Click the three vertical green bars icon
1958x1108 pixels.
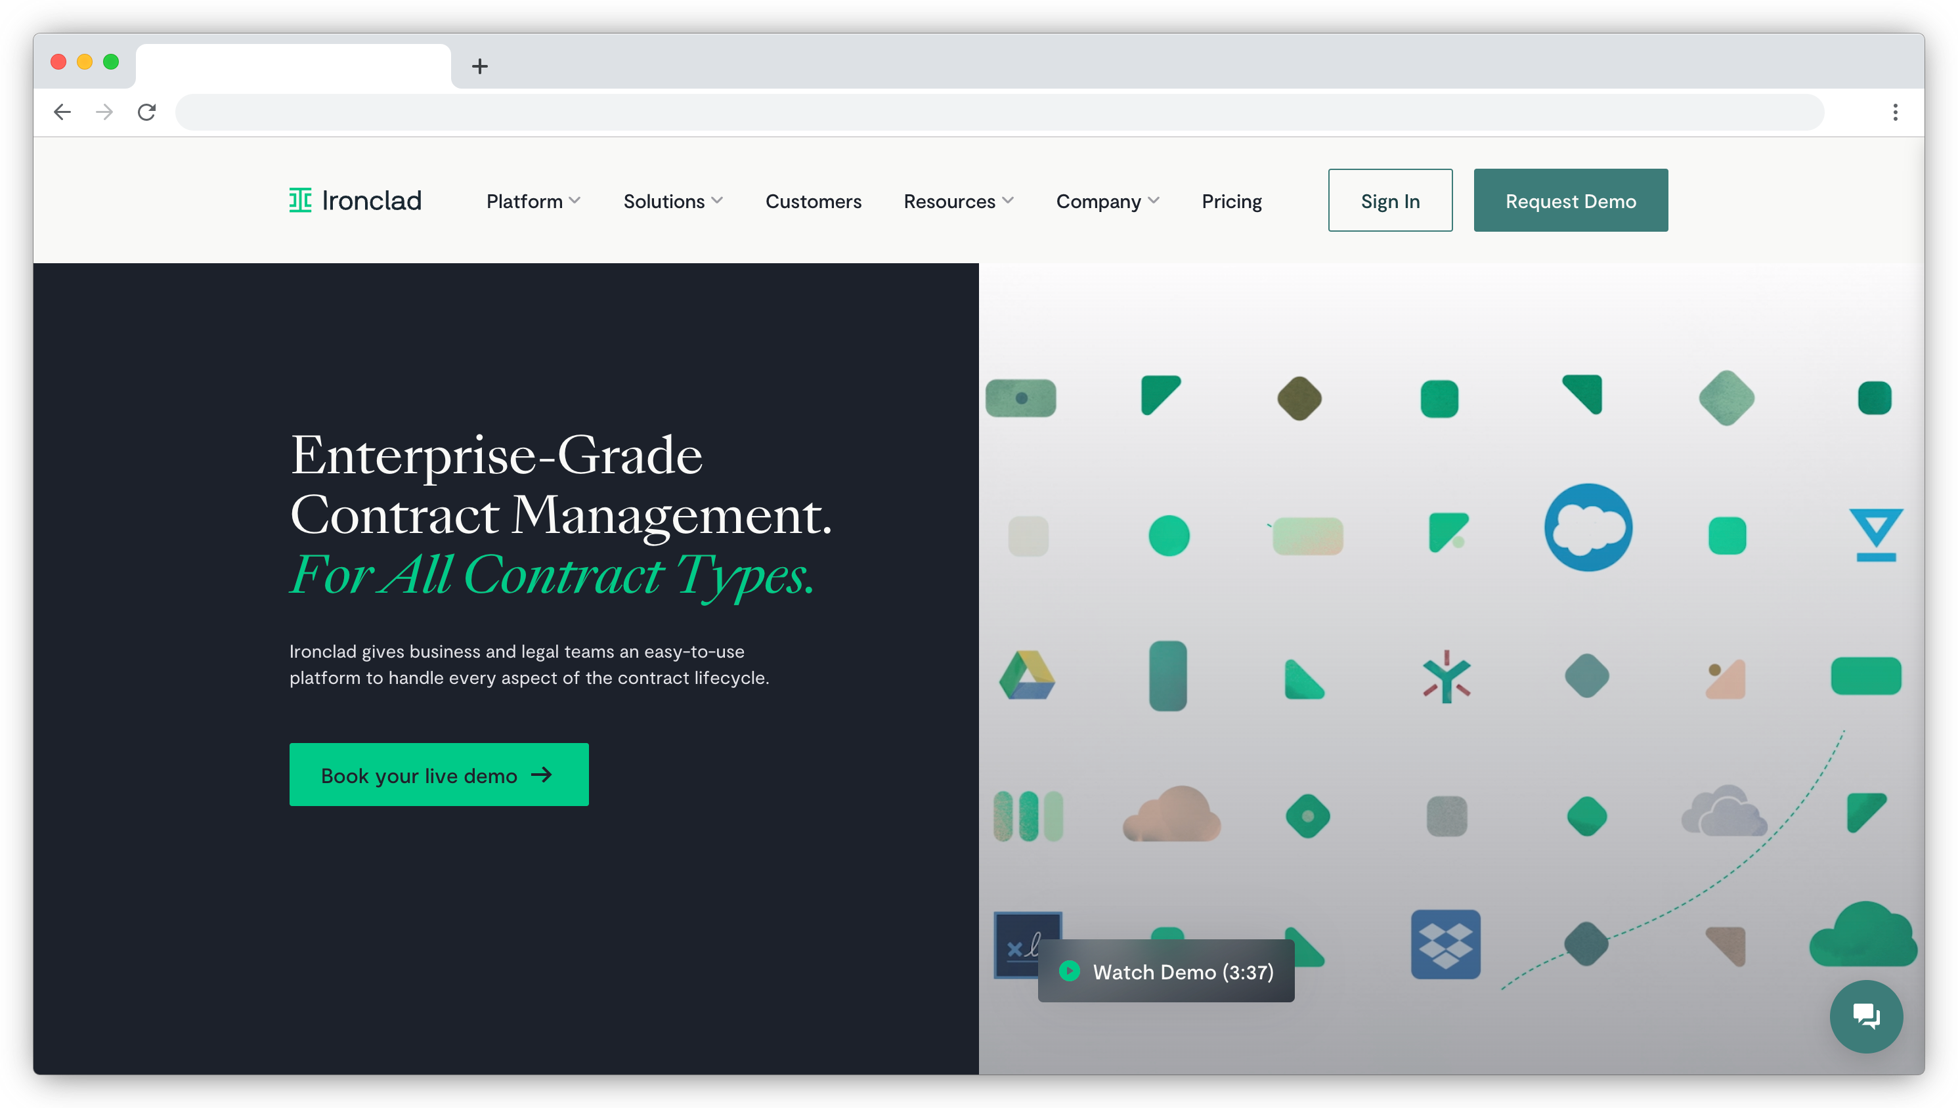1028,816
